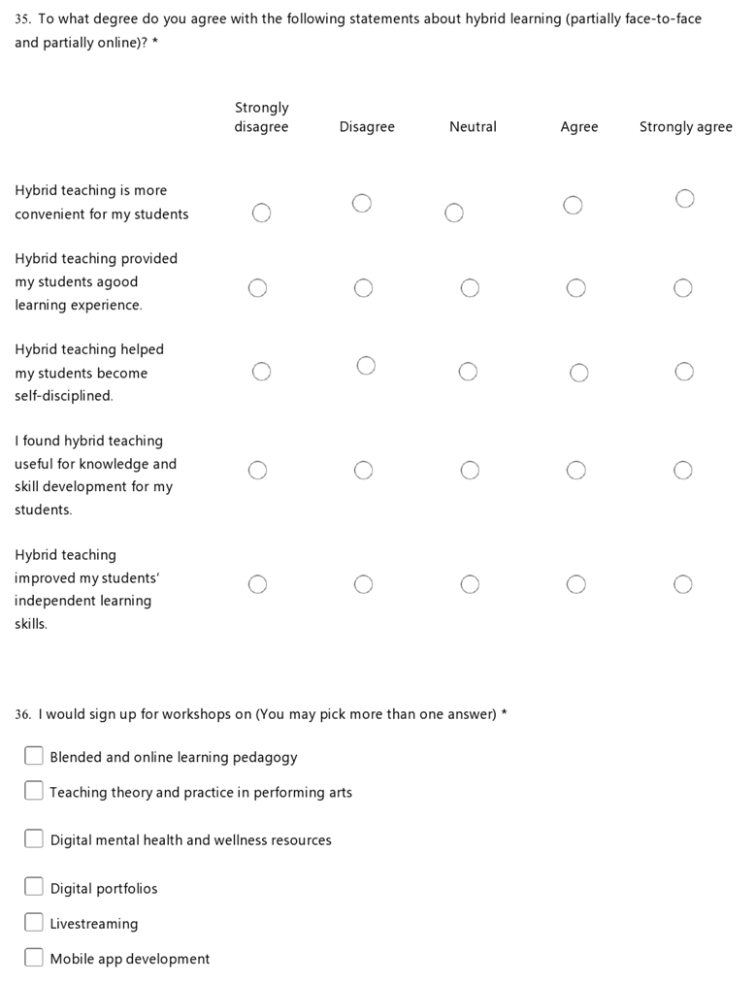Select Strongly disagree for independent learning skills
The image size is (755, 984).
click(257, 584)
